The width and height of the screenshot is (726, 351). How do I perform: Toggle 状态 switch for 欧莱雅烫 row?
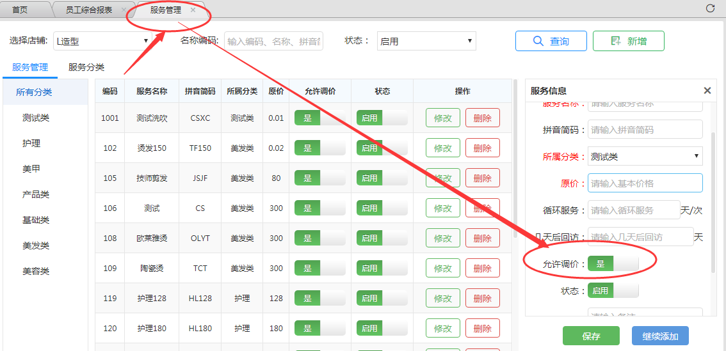[382, 238]
